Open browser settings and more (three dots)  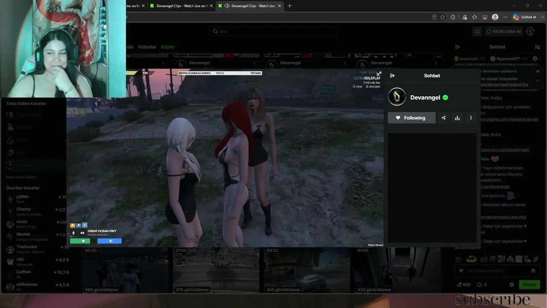coord(506,17)
